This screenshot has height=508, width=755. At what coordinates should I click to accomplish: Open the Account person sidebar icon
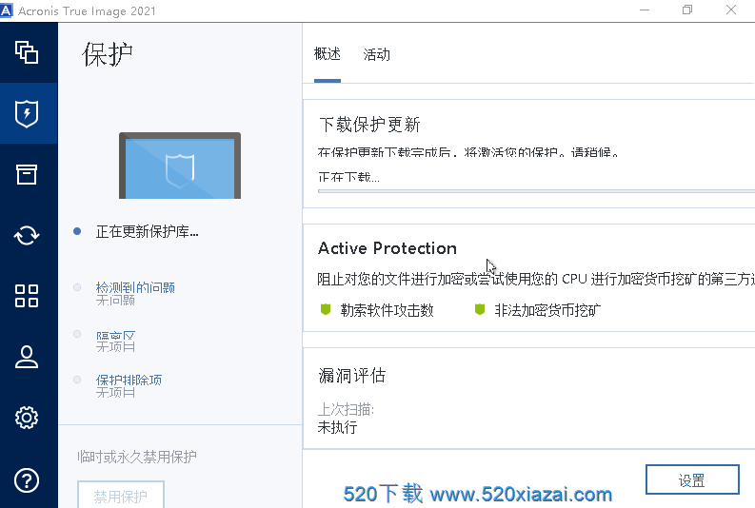tap(27, 357)
